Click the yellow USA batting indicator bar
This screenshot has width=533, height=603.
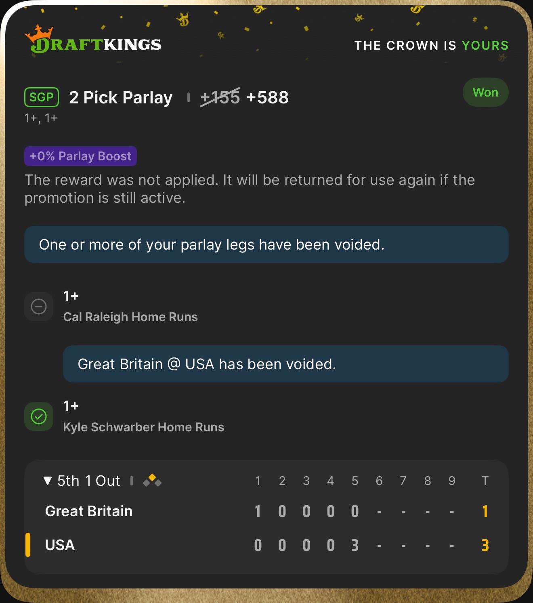28,545
